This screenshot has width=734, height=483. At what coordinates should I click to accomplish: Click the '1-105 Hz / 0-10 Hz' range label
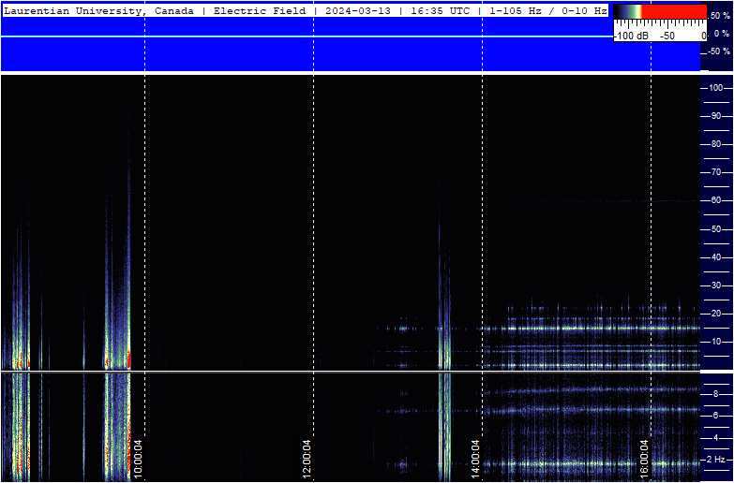548,10
